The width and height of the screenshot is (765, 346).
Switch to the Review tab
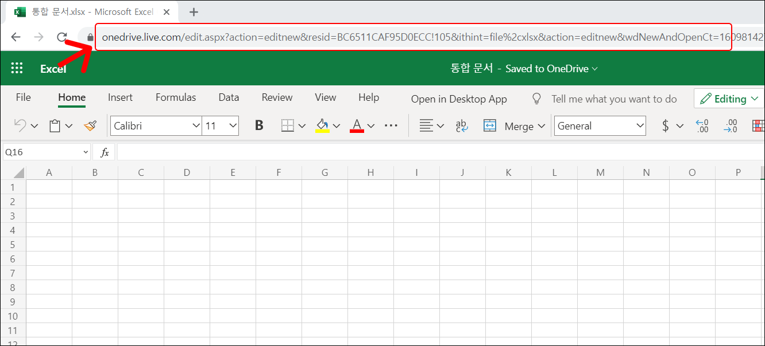[277, 97]
